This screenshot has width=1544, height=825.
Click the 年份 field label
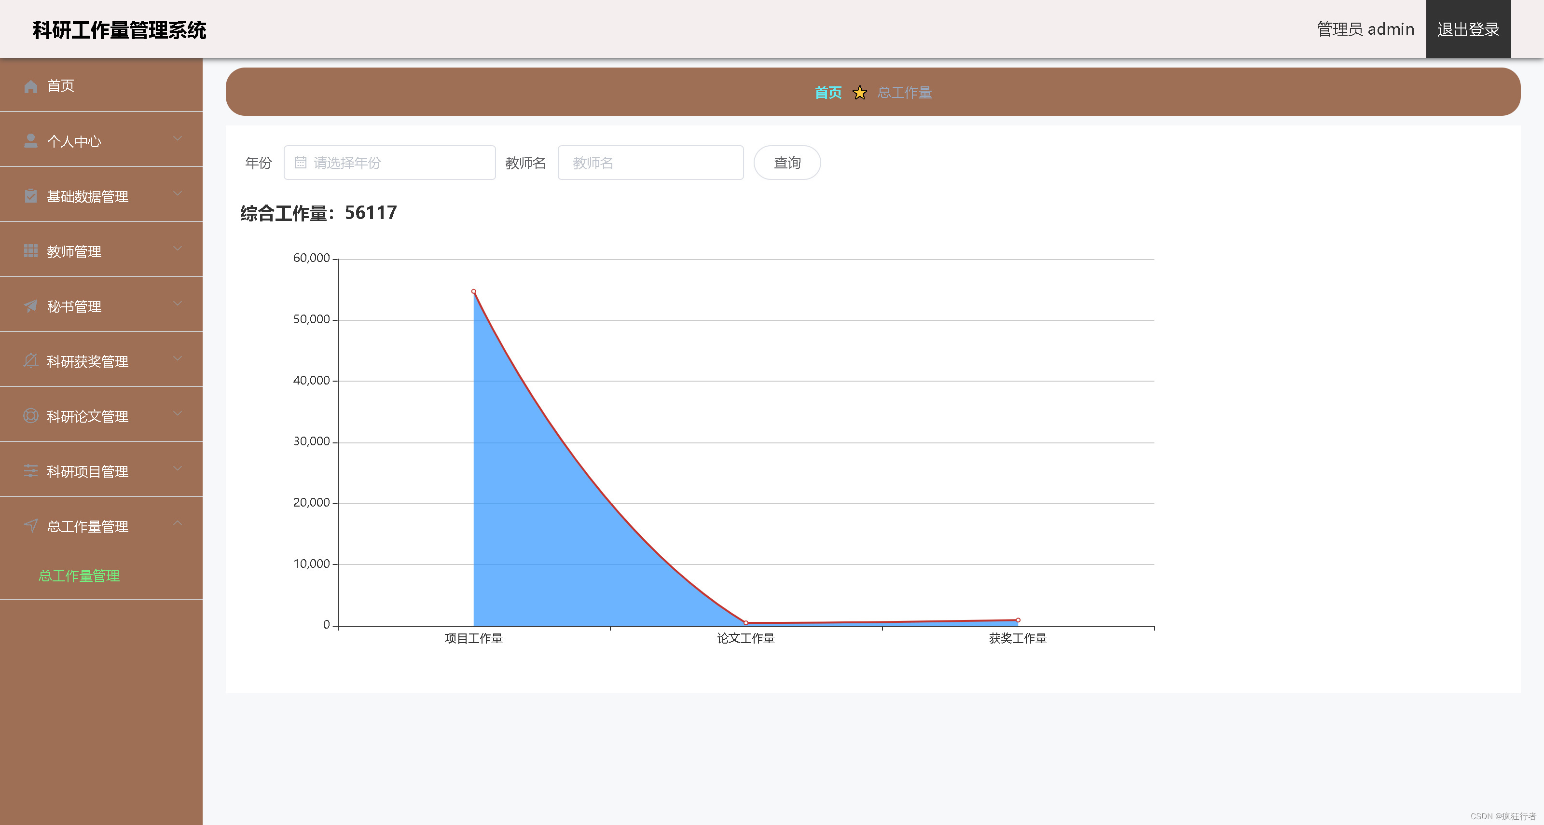(x=258, y=163)
